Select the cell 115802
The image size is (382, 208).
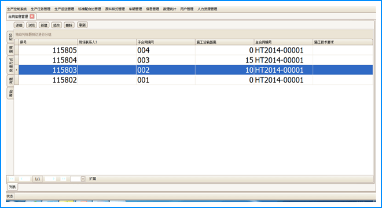tap(48, 80)
